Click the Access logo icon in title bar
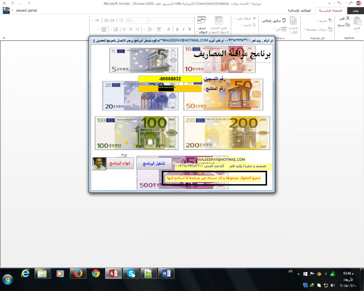This screenshot has width=364, height=291. click(x=359, y=3)
